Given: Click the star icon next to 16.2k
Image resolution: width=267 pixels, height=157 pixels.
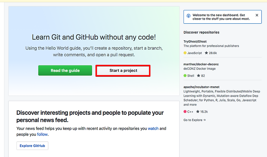Looking at the screenshot, I should (198, 111).
